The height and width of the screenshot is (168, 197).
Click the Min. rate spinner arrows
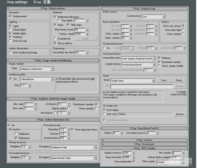coord(35,104)
